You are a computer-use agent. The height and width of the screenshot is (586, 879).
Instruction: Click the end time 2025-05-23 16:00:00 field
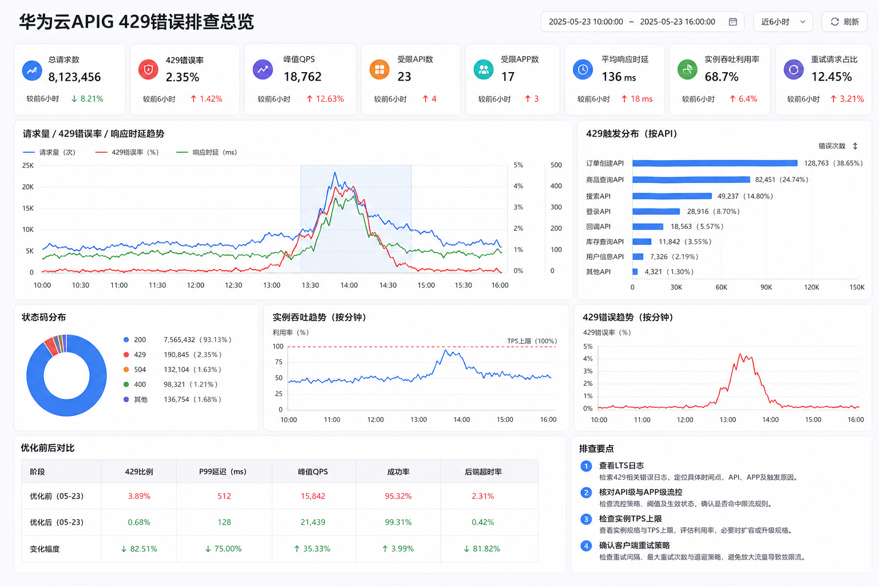pos(678,22)
